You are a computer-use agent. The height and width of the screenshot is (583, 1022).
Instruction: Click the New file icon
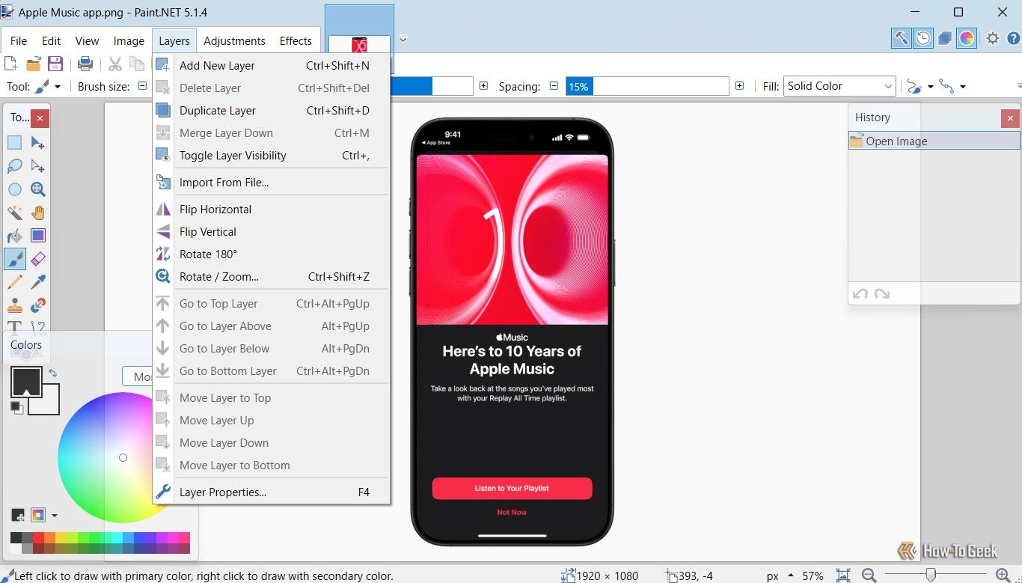coord(11,64)
